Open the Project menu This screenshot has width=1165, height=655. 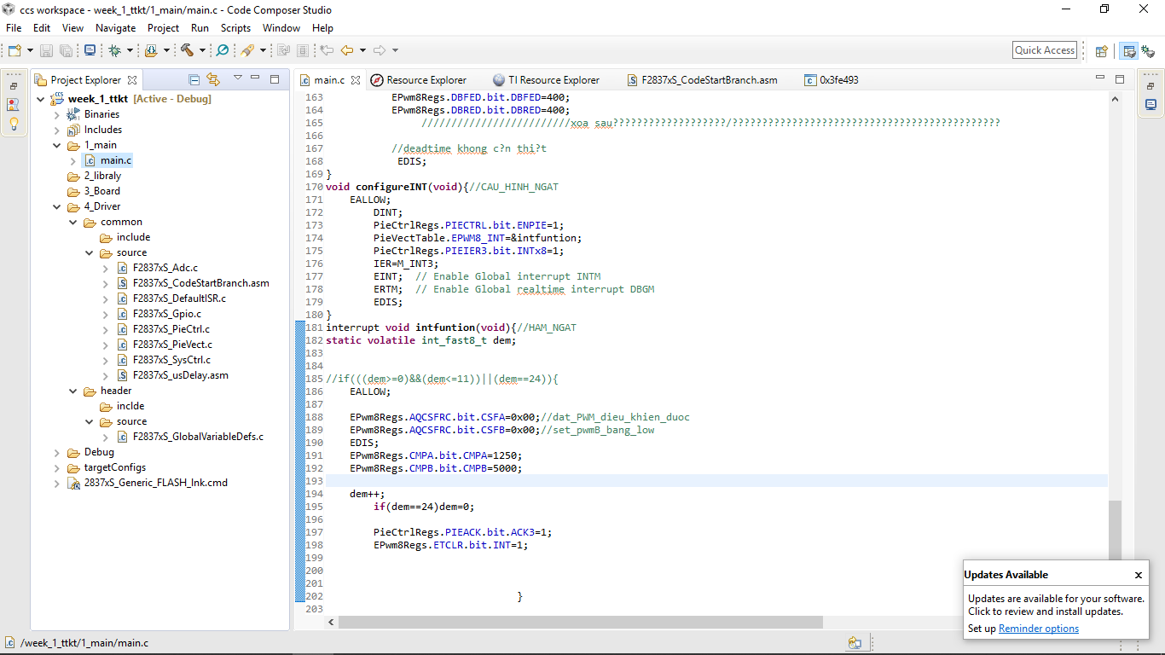point(163,28)
